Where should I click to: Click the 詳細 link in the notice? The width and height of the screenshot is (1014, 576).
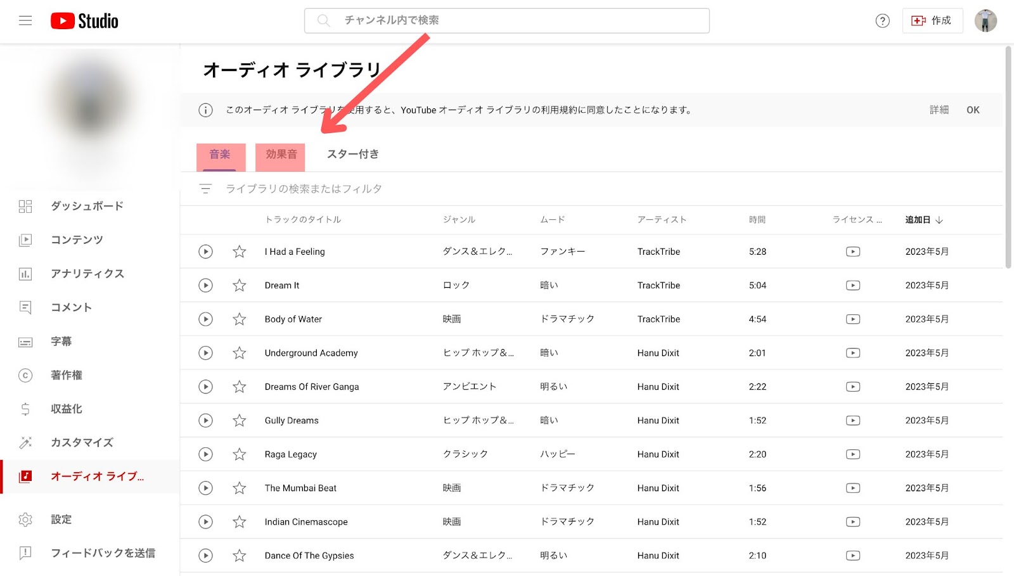pos(939,110)
